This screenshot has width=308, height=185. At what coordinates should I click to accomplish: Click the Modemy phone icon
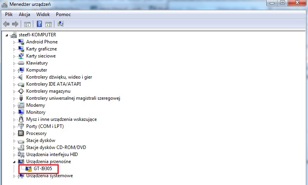[x=21, y=105]
